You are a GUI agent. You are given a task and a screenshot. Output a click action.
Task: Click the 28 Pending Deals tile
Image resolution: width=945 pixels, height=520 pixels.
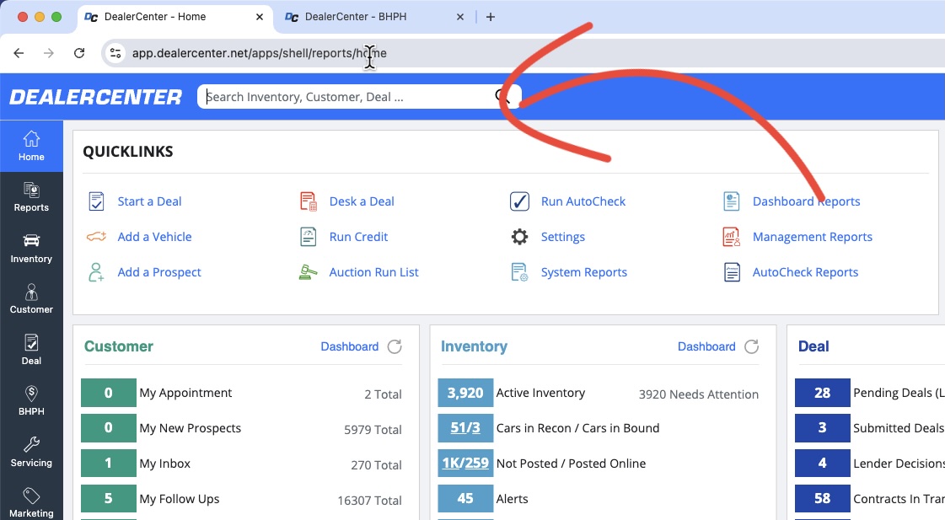coord(823,393)
